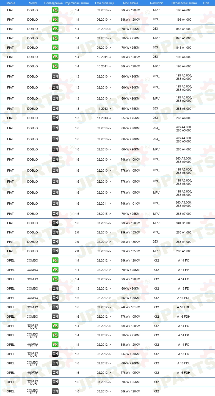Select the '02.2011 ->' production date cell
Viewport: 215px width, 396px height.
point(104,204)
